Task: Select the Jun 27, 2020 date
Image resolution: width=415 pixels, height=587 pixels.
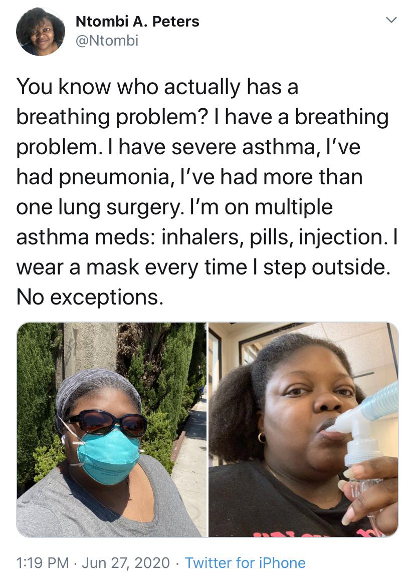Action: coord(126,563)
